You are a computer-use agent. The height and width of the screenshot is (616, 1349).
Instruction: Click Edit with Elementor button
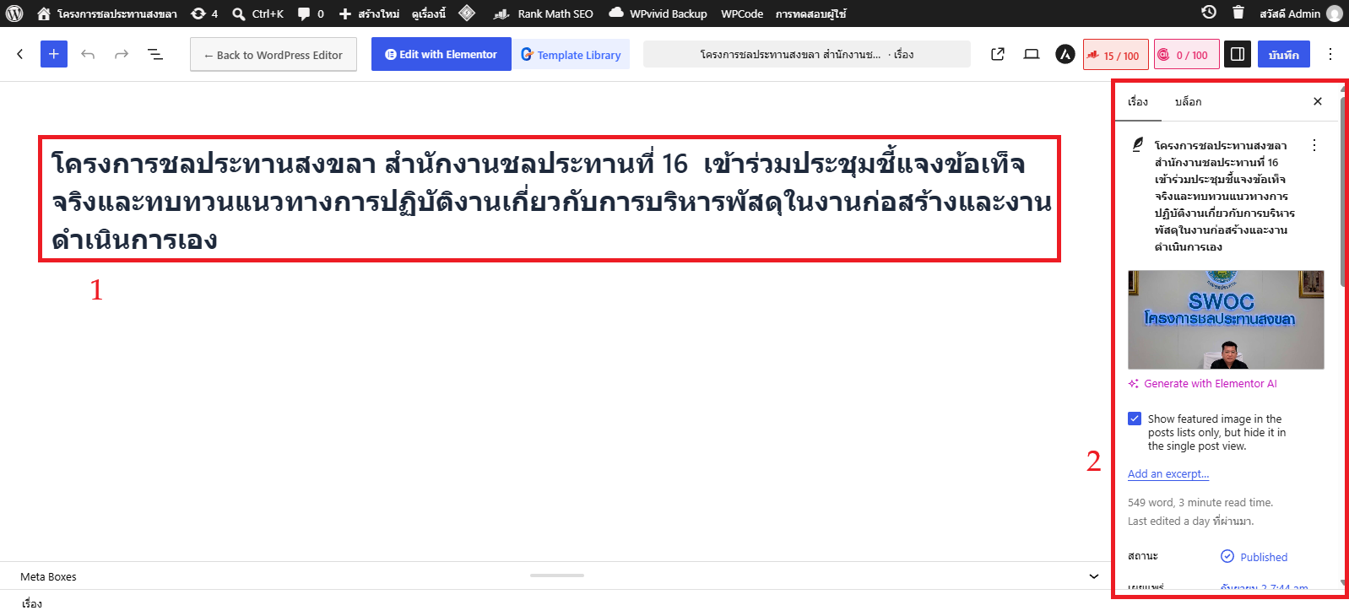tap(442, 54)
